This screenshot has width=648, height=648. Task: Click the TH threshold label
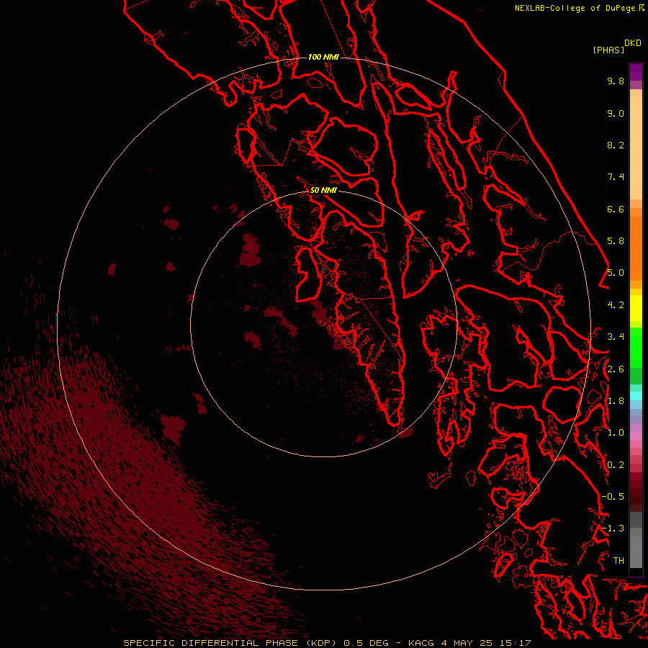tap(618, 561)
